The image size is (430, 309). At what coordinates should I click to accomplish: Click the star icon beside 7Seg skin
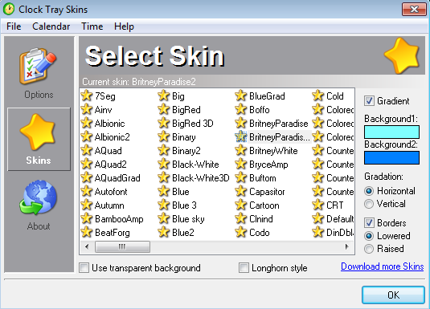(87, 96)
